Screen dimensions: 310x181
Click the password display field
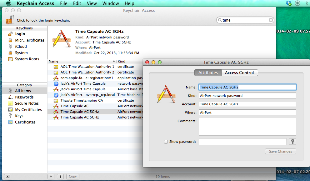[x=242, y=142]
